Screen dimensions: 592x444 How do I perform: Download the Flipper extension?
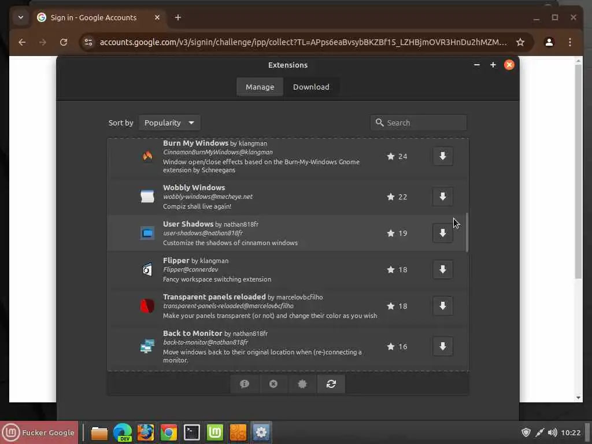442,269
